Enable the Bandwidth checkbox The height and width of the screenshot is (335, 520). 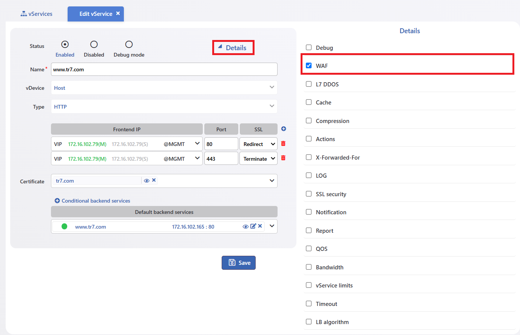click(x=309, y=267)
